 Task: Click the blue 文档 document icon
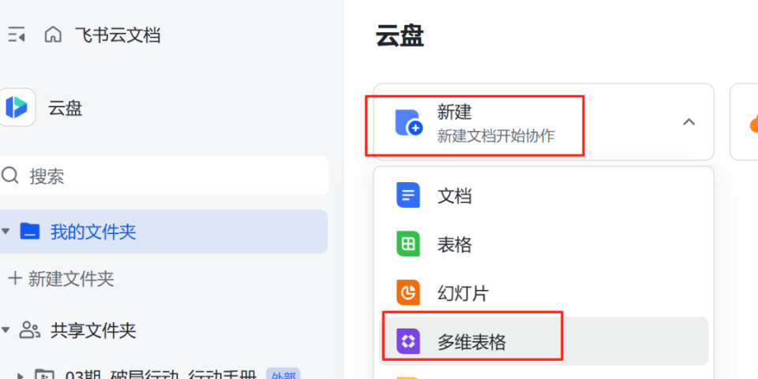(408, 195)
